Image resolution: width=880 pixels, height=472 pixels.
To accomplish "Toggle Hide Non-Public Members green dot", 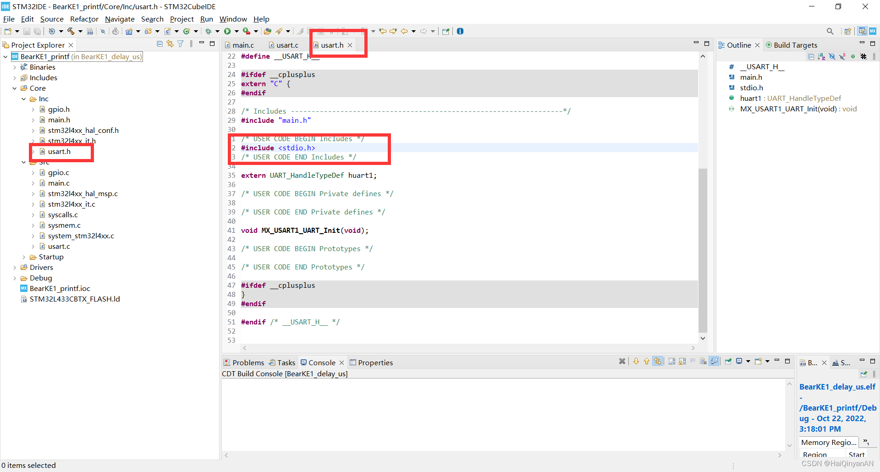I will (x=853, y=57).
